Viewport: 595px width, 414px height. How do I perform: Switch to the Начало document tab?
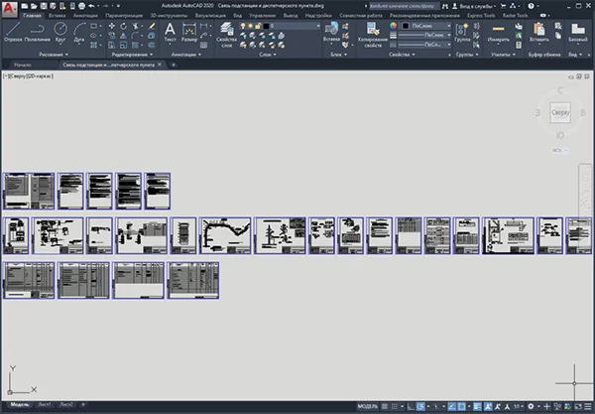pyautogui.click(x=23, y=65)
